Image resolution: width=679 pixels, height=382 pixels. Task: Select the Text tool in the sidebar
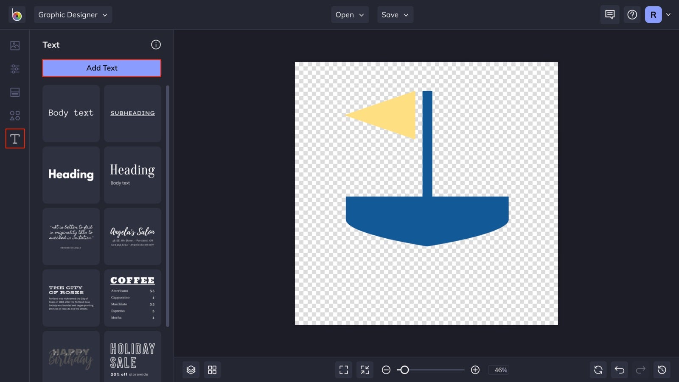pos(15,139)
